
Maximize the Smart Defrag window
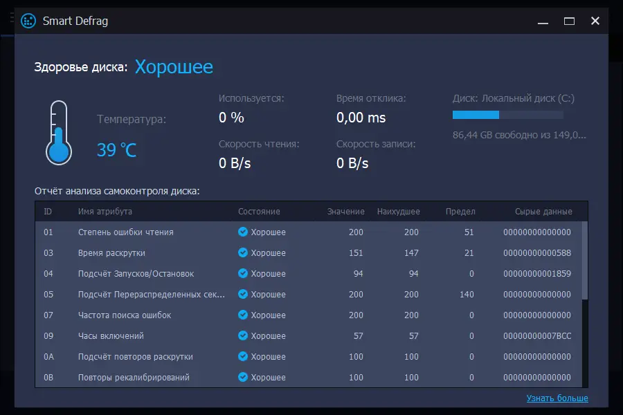[x=569, y=21]
